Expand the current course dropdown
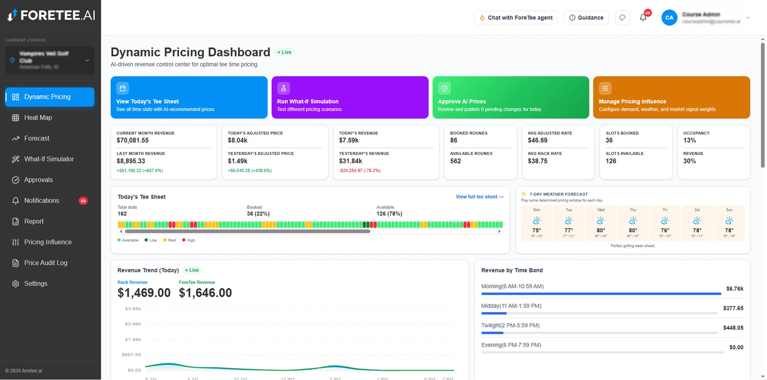This screenshot has width=767, height=380. point(87,60)
